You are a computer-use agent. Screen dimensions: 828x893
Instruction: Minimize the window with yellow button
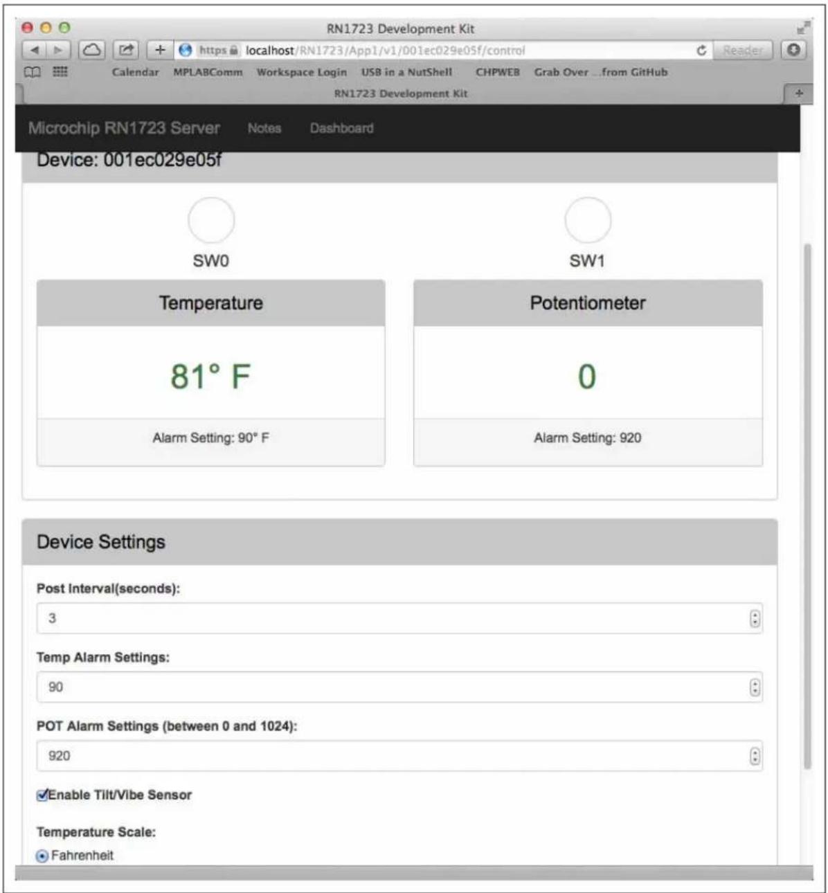pos(46,28)
